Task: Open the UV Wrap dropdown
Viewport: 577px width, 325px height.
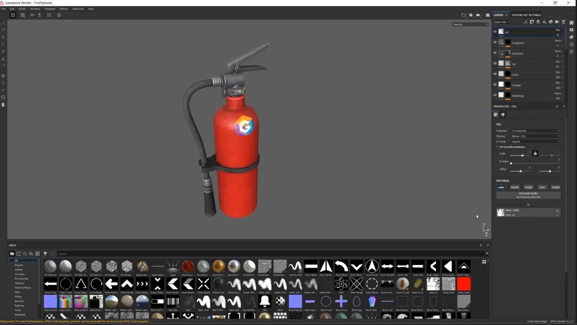Action: click(535, 141)
